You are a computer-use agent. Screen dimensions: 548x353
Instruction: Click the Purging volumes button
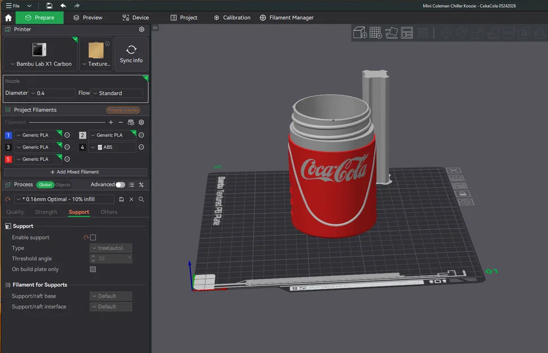point(123,110)
